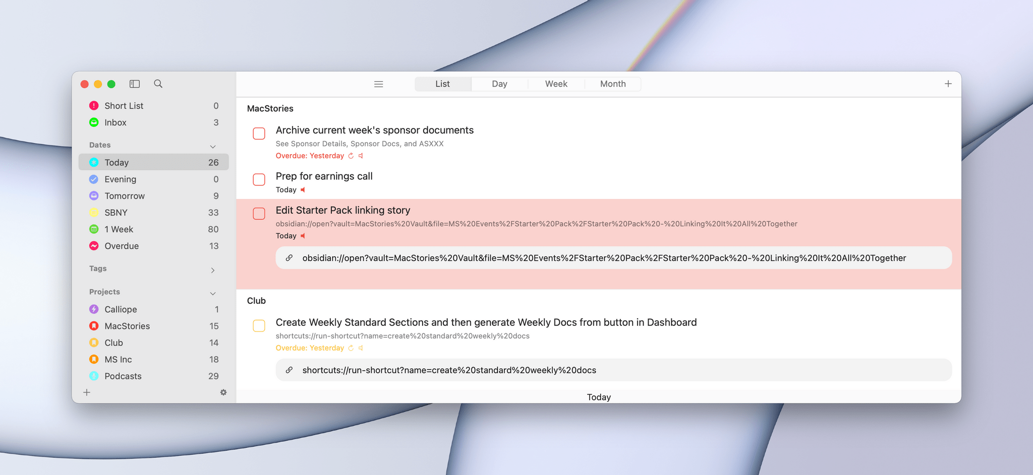This screenshot has width=1033, height=475.
Task: Select the Inbox list label
Action: [116, 122]
